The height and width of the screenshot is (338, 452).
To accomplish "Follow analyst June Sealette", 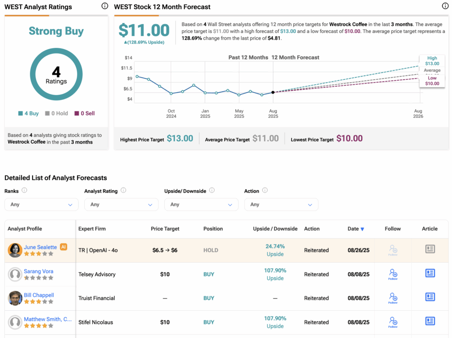I will pyautogui.click(x=393, y=250).
